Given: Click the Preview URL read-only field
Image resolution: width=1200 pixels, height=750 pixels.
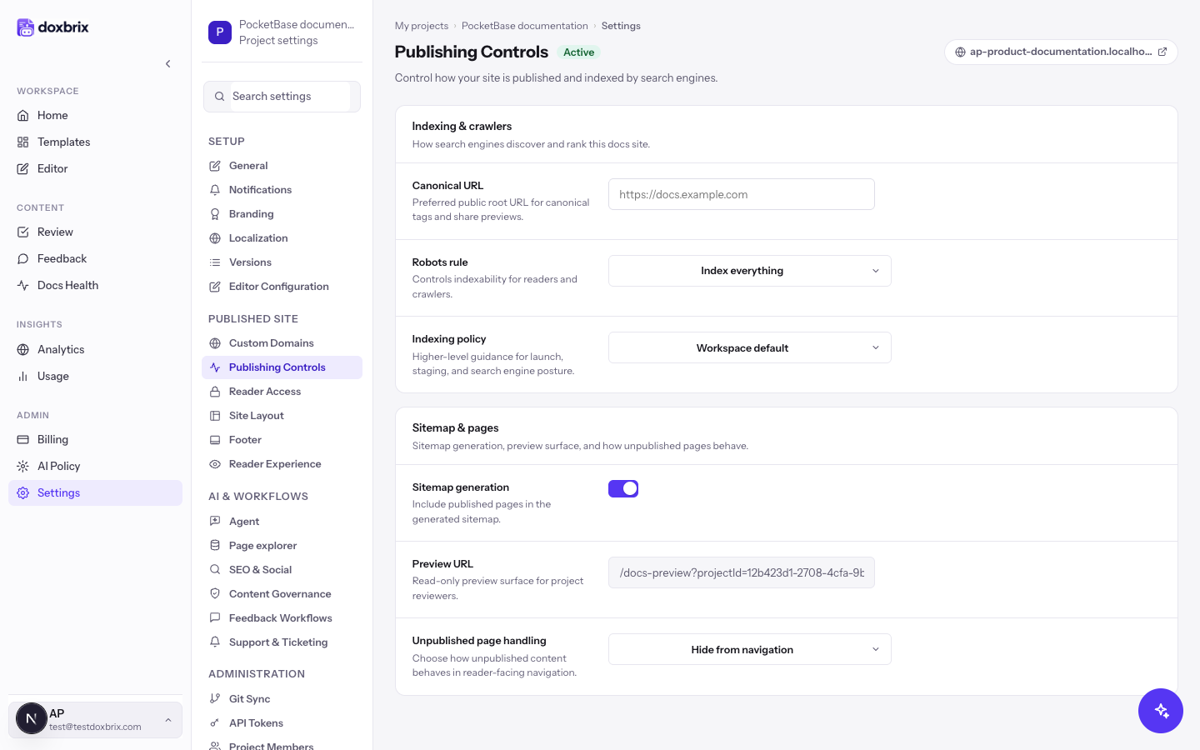Looking at the screenshot, I should point(742,572).
